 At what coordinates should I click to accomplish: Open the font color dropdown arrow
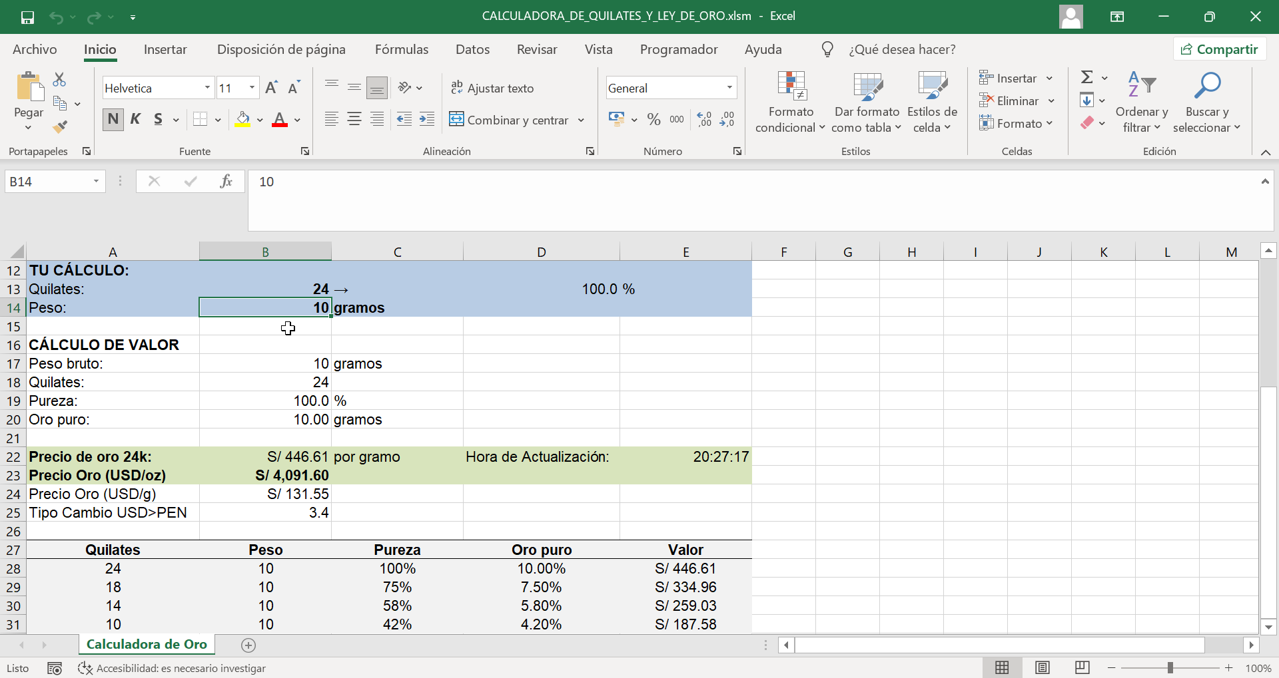coord(297,121)
